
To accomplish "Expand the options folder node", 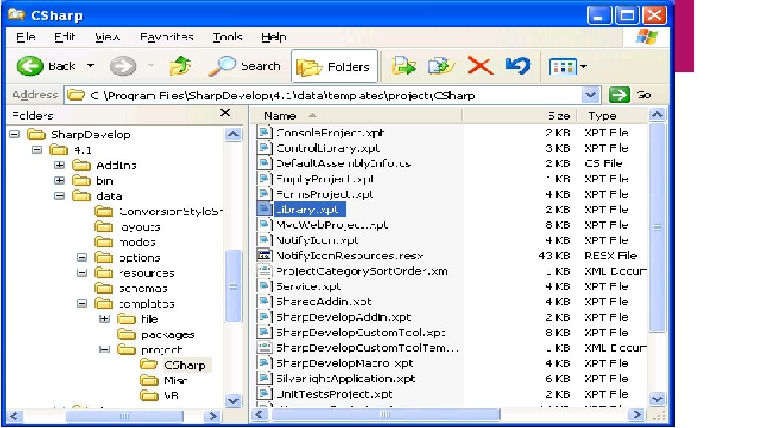I will tap(82, 257).
